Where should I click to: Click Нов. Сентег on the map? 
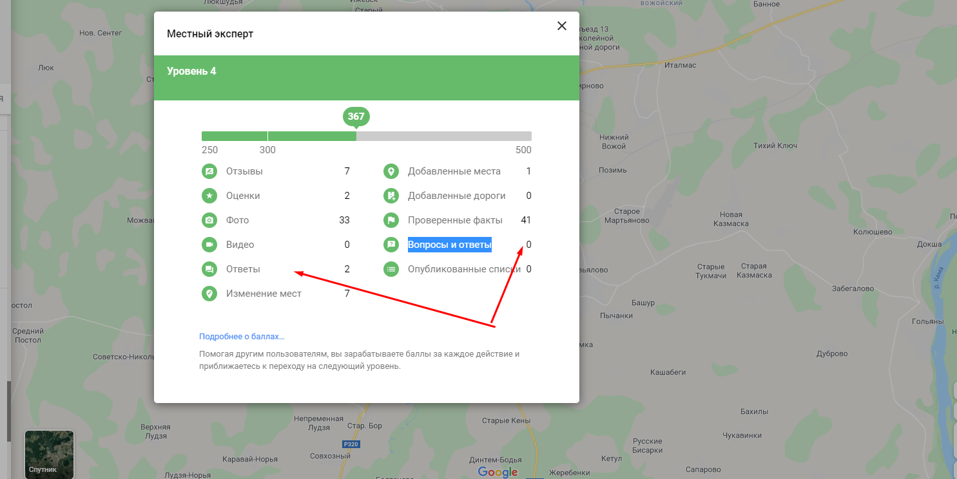pos(100,32)
